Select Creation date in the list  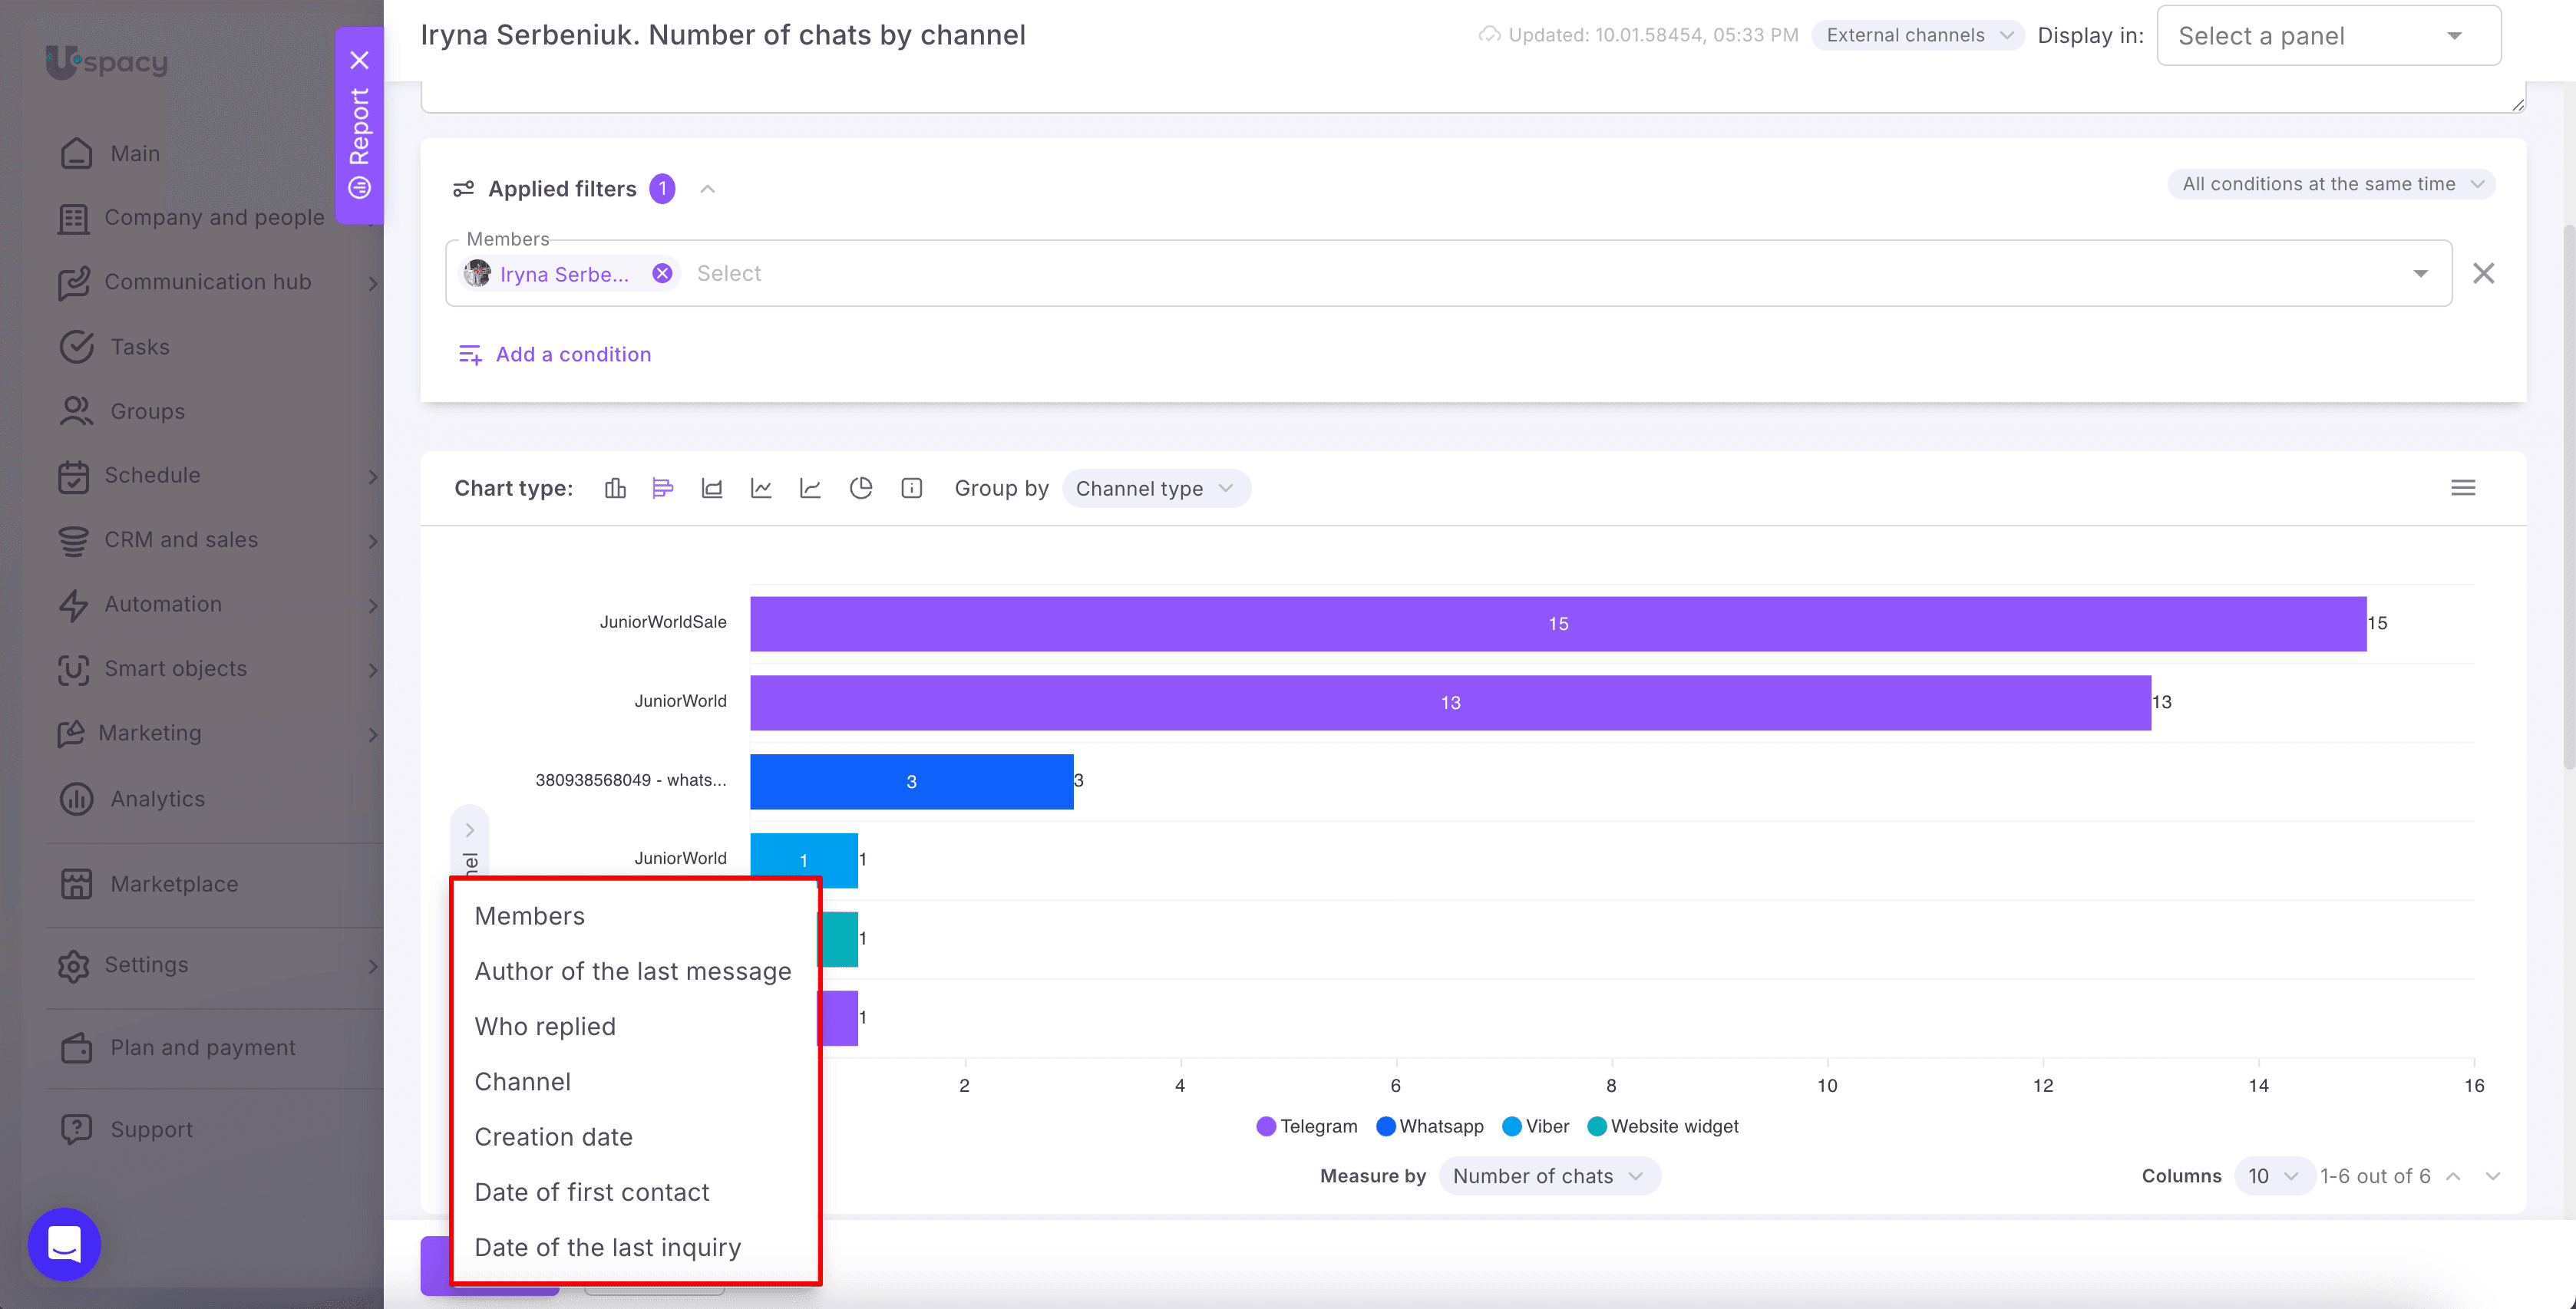(553, 1137)
